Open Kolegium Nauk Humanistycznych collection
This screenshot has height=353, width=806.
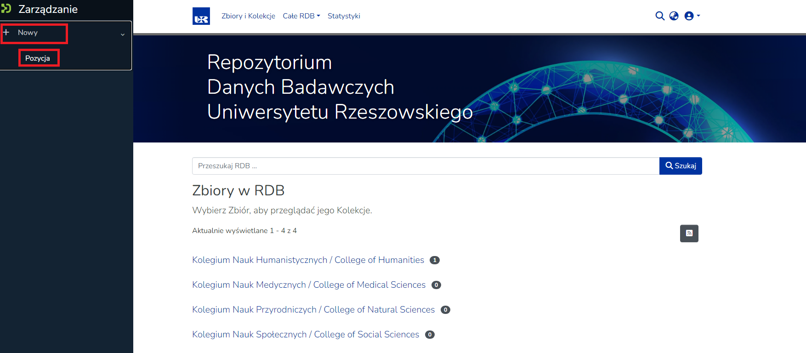pos(308,260)
